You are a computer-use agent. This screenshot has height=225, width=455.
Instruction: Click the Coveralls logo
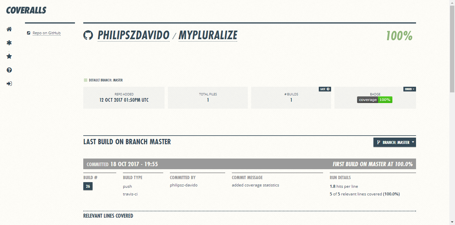pyautogui.click(x=26, y=10)
